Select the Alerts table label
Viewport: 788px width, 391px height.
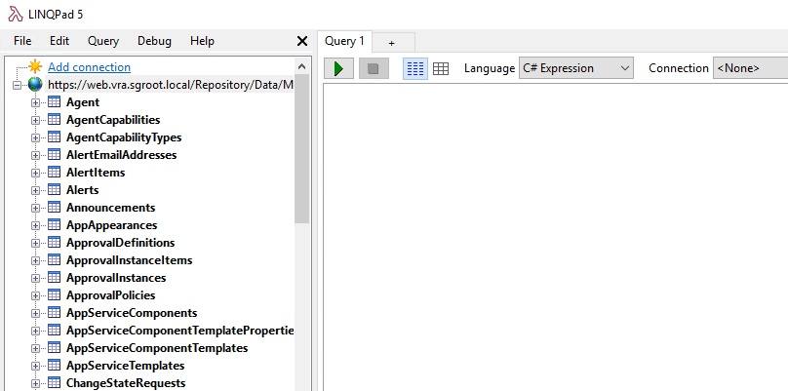coord(83,190)
